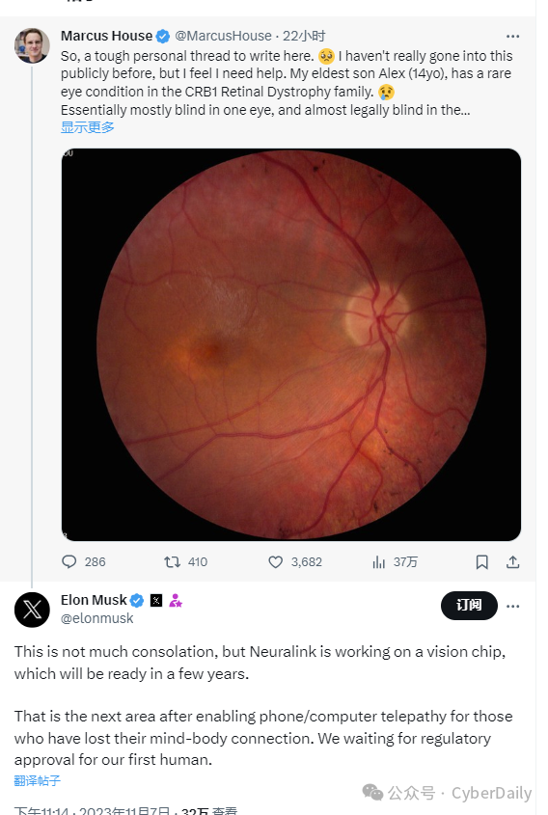Bookmark Marcus House's post
The height and width of the screenshot is (815, 548).
point(482,562)
